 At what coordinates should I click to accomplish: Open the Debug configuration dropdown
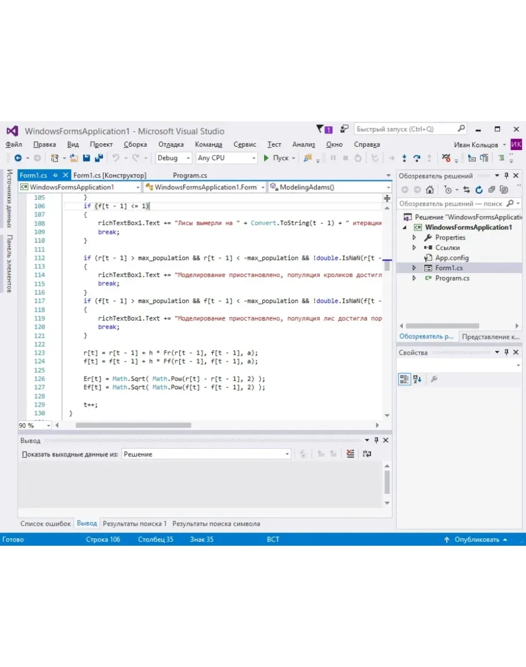click(173, 158)
